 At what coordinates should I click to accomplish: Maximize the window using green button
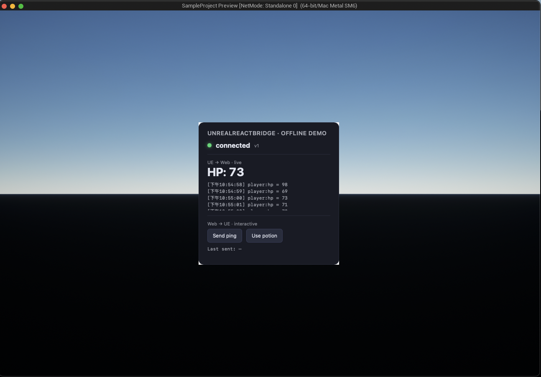coord(21,6)
